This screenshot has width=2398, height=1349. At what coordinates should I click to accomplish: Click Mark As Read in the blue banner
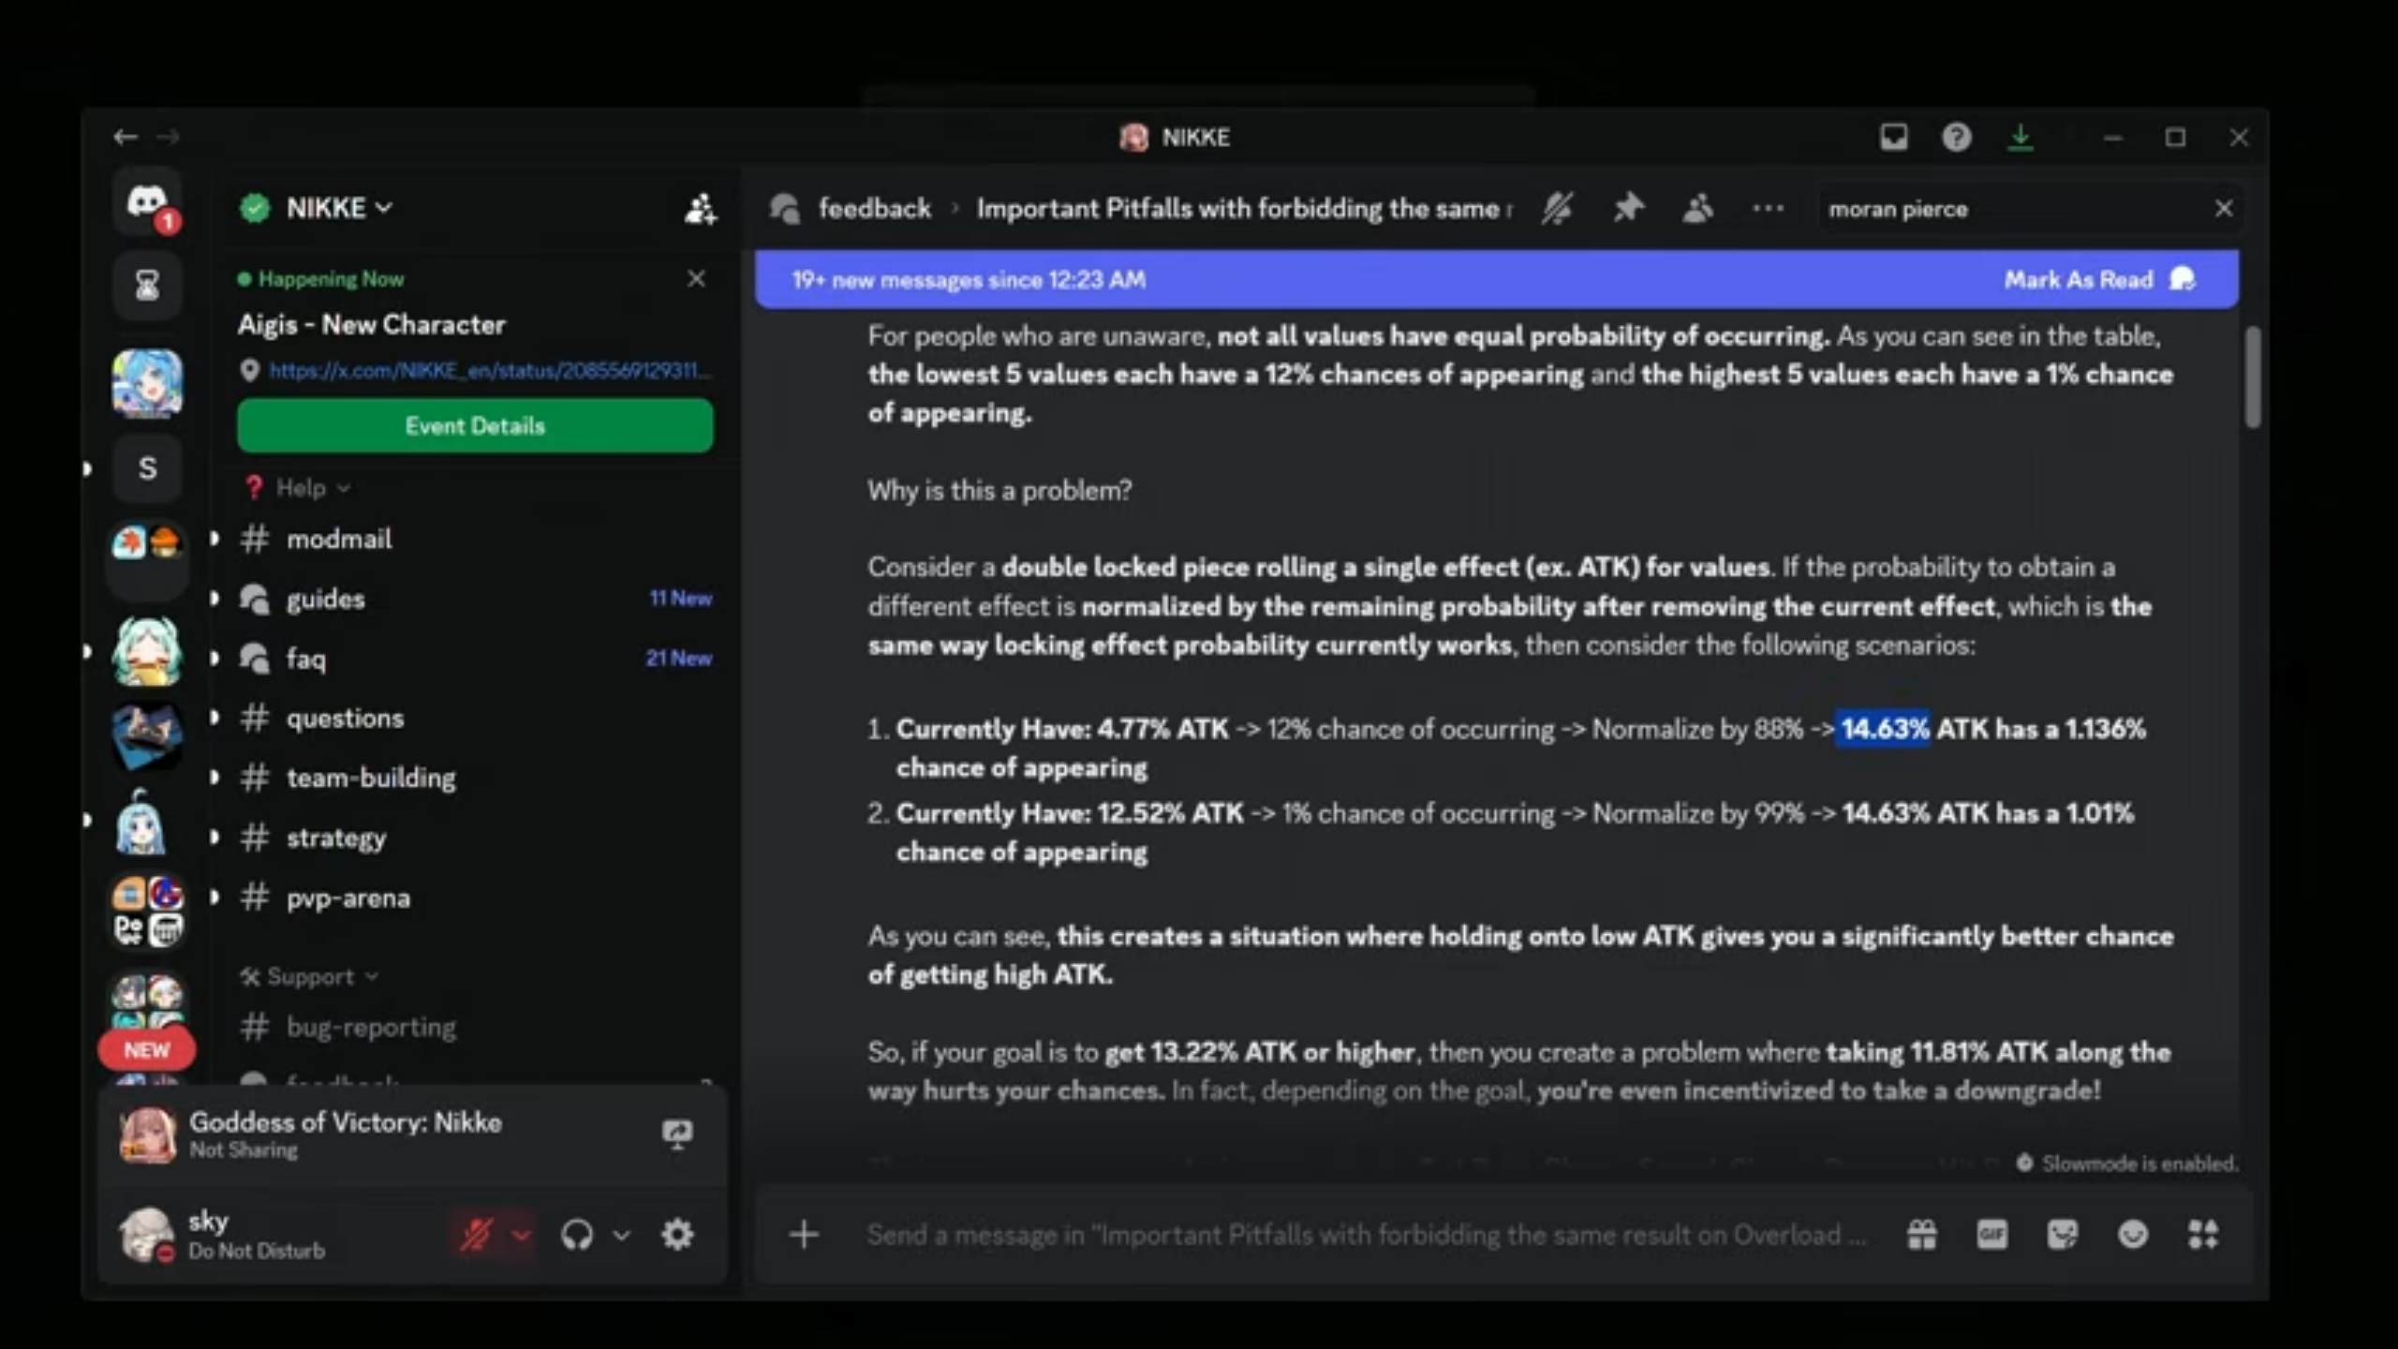pyautogui.click(x=2099, y=279)
